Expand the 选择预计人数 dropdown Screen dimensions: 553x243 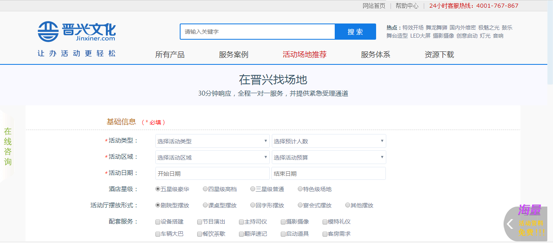[329, 141]
